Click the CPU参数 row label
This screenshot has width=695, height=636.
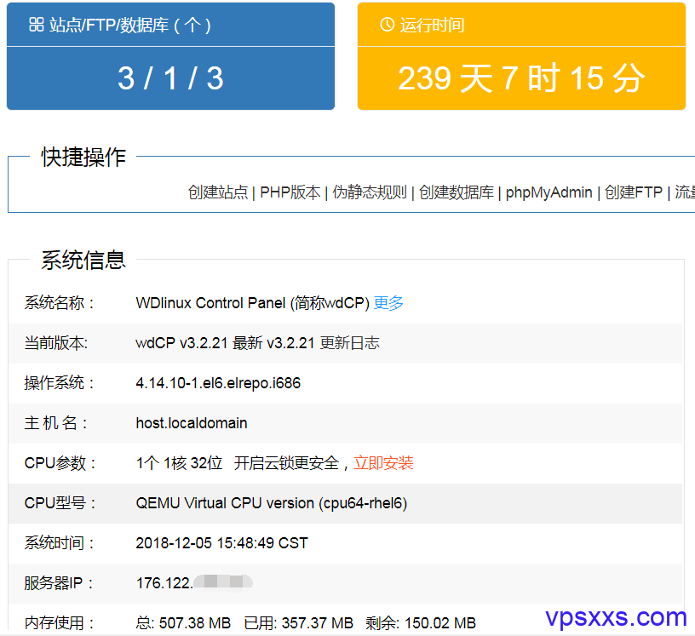point(60,463)
